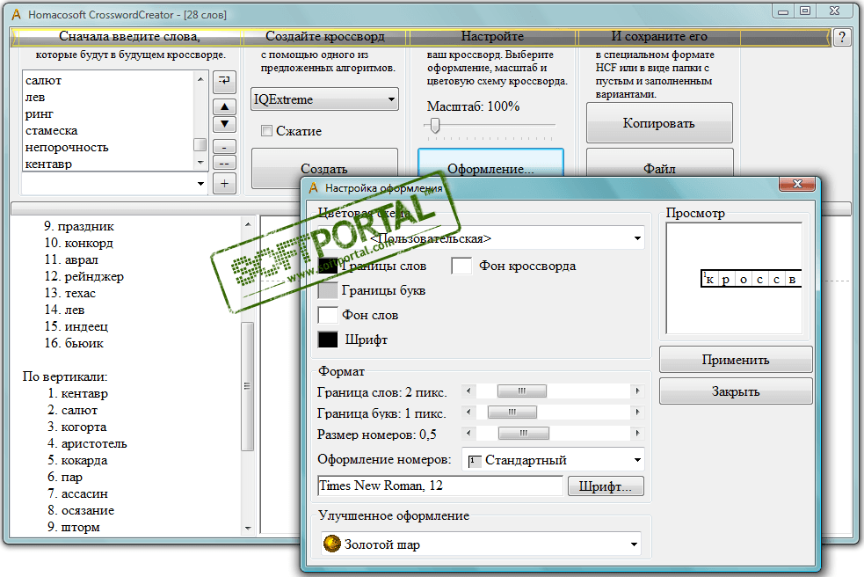Click the Homacosoft app icon in title bar
The width and height of the screenshot is (864, 577).
(17, 14)
